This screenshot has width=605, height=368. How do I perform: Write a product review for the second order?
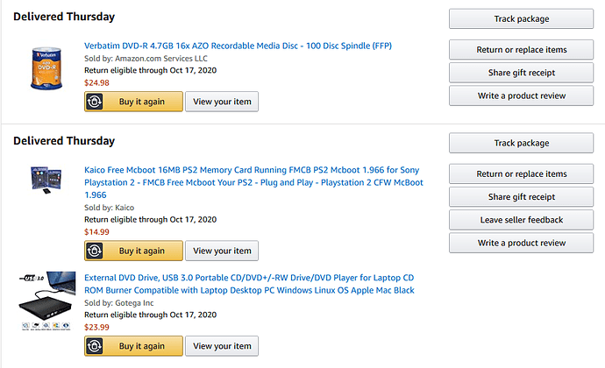[x=522, y=243]
